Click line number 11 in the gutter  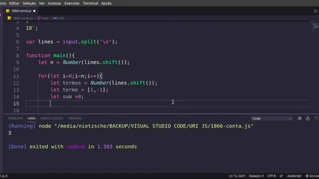pos(16,76)
